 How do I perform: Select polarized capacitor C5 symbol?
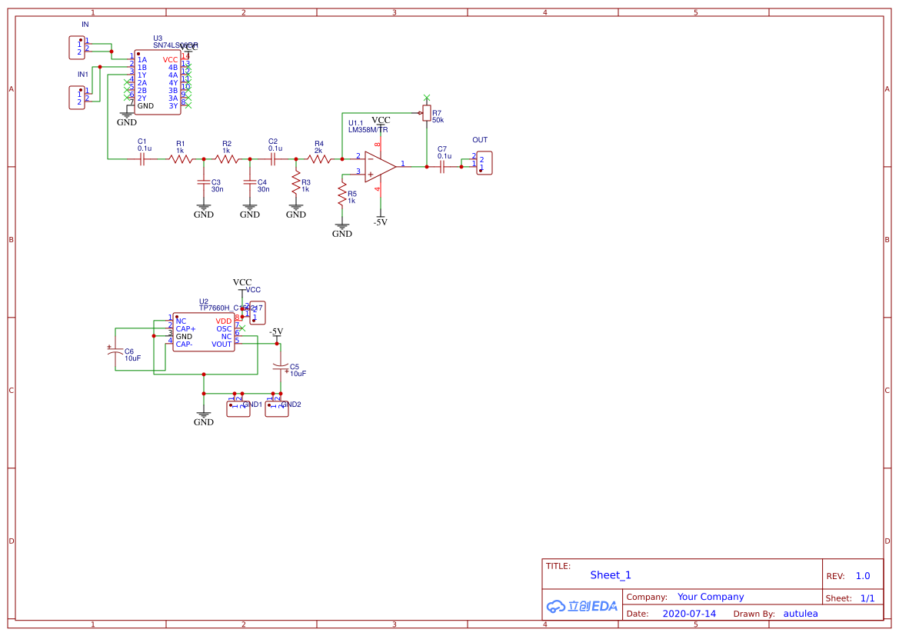[281, 367]
